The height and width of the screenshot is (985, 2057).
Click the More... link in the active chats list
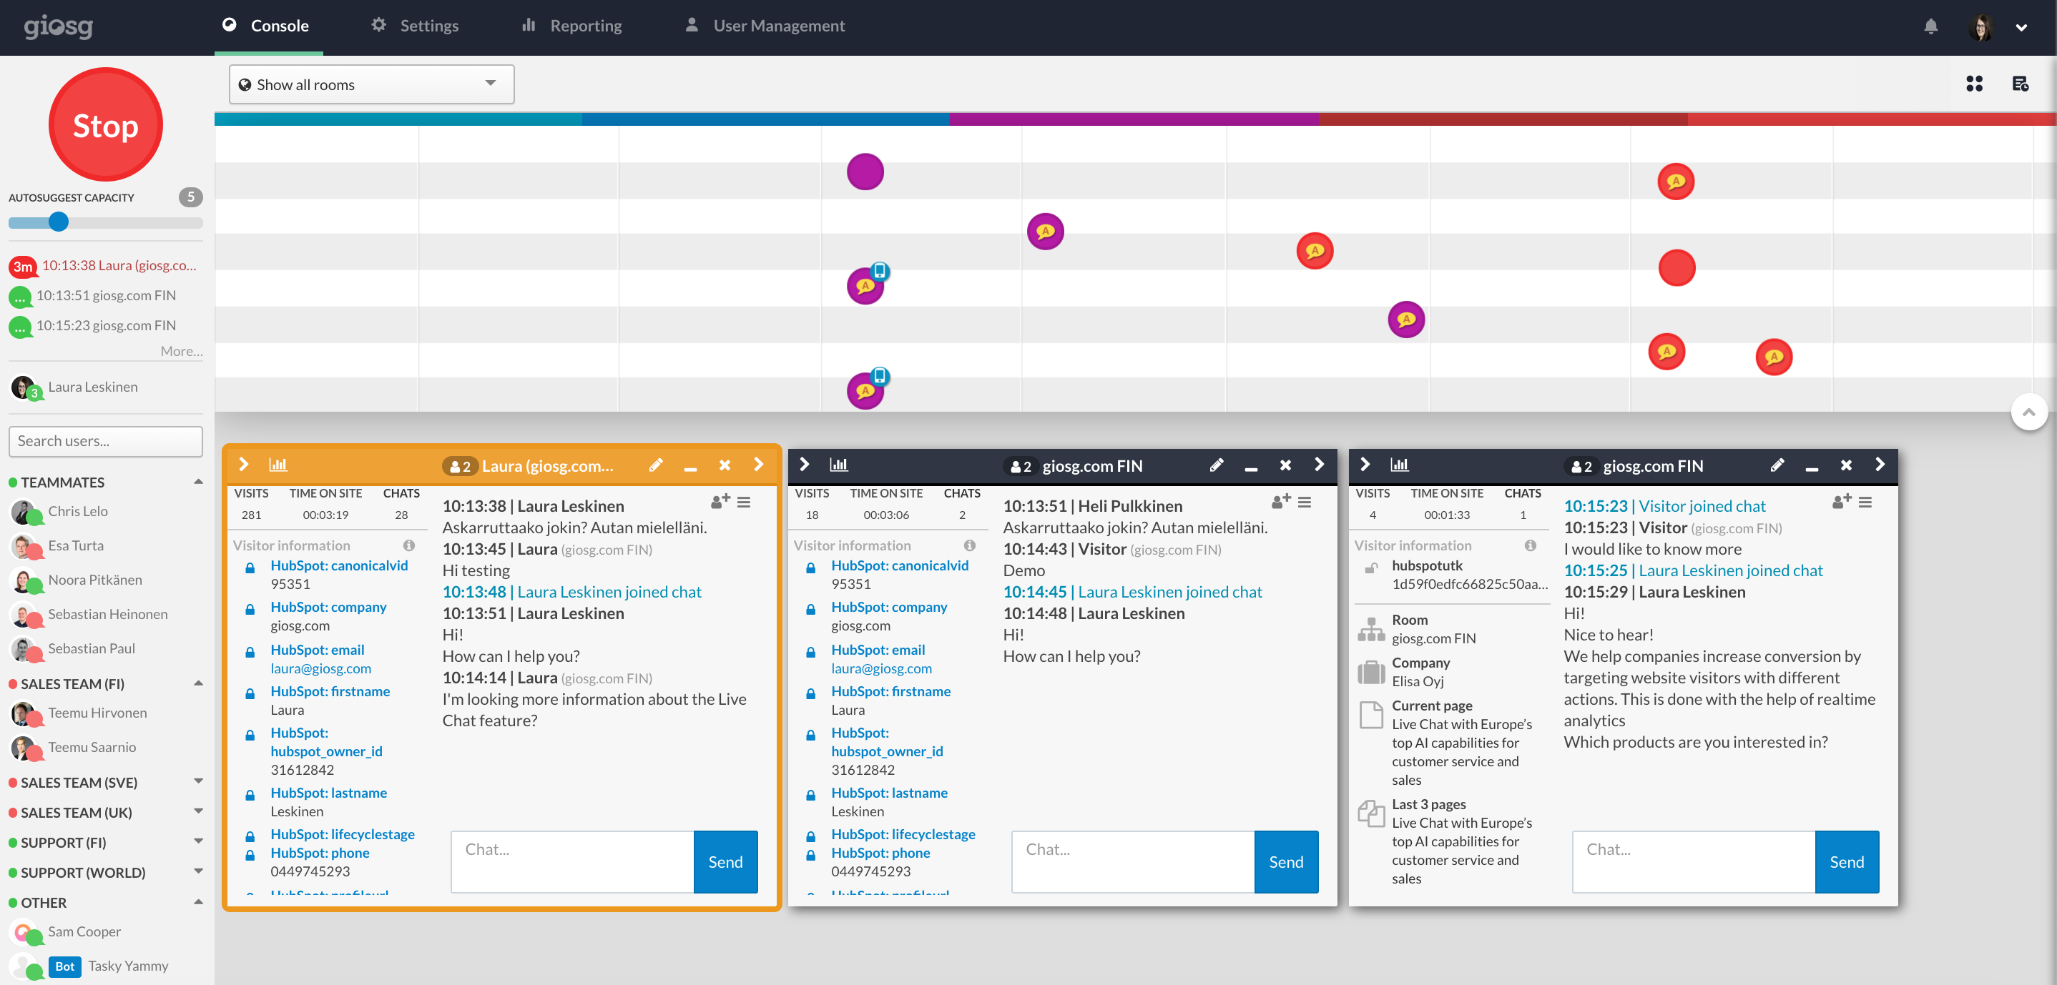(180, 349)
